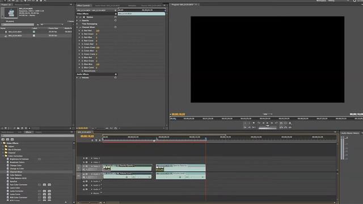Filter Effects by YUV Effects icon
363x204 pixels.
click(12, 139)
